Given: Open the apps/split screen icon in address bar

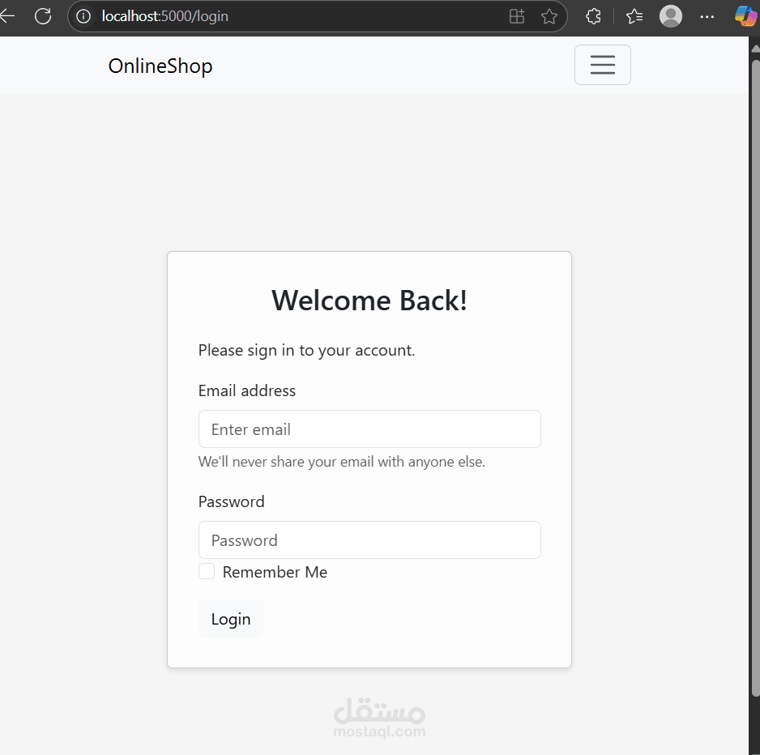Looking at the screenshot, I should (517, 16).
